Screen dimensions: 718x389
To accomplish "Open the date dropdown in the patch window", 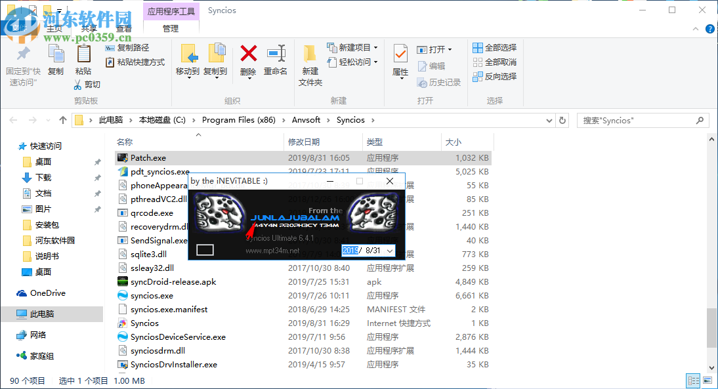I will [390, 251].
